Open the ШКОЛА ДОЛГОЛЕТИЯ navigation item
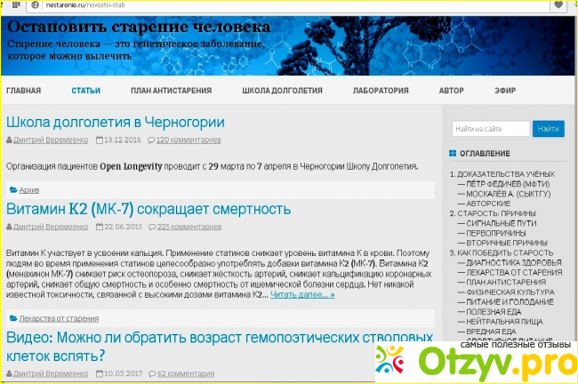 pos(282,91)
